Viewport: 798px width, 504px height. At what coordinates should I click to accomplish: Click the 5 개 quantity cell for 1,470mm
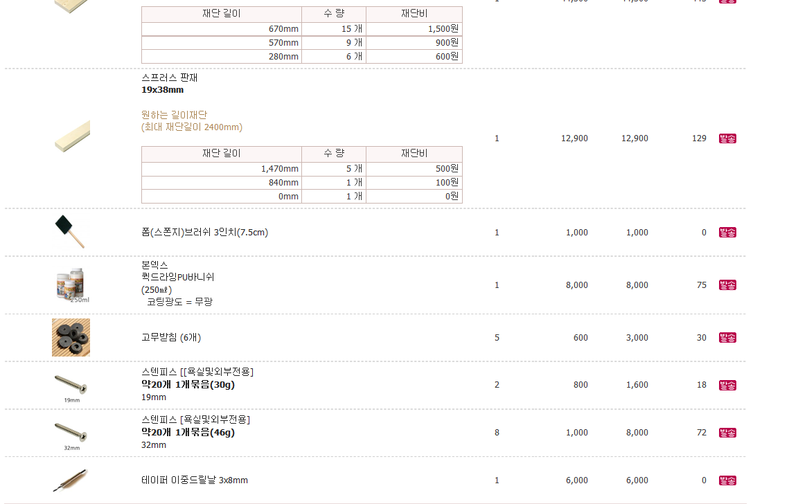point(334,169)
